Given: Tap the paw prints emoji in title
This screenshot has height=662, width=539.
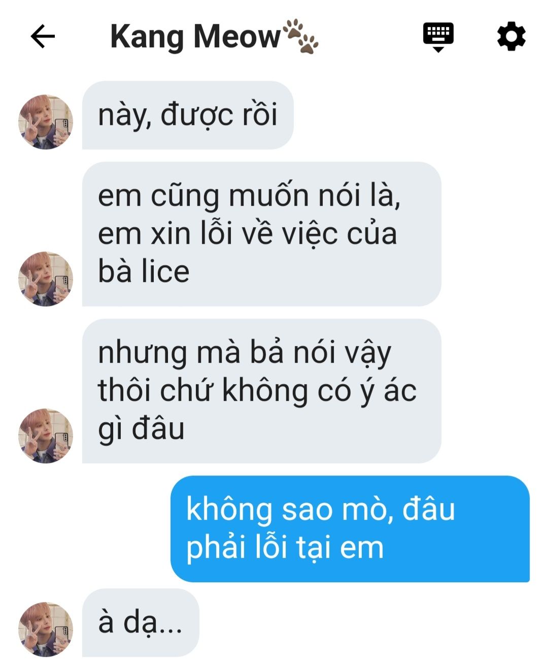Looking at the screenshot, I should tap(300, 37).
